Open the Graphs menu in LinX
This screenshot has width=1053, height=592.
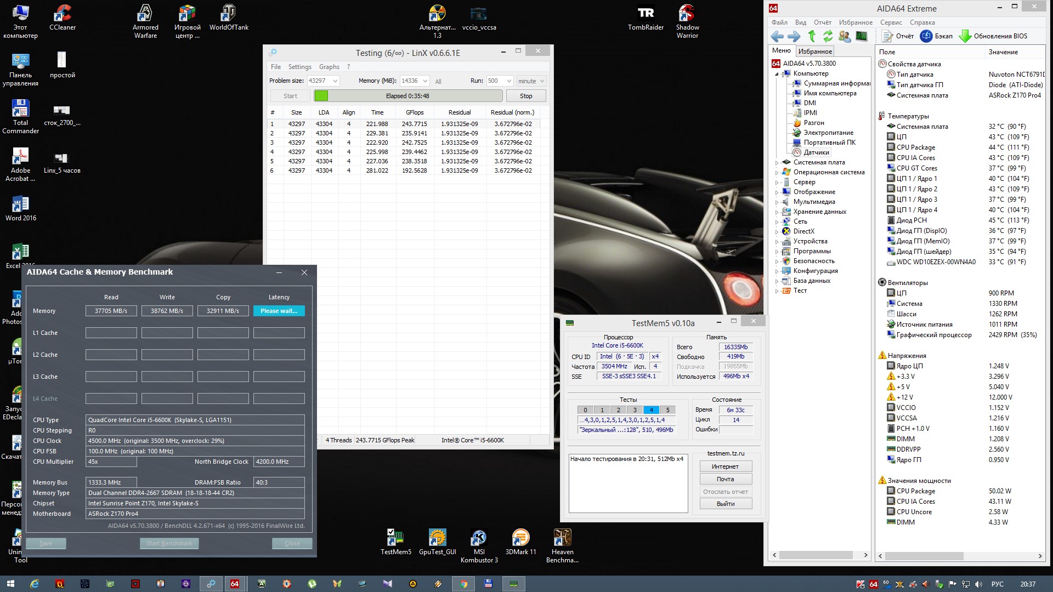[x=329, y=67]
